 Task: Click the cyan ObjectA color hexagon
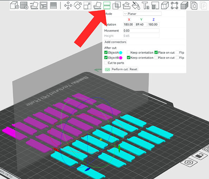121,53
